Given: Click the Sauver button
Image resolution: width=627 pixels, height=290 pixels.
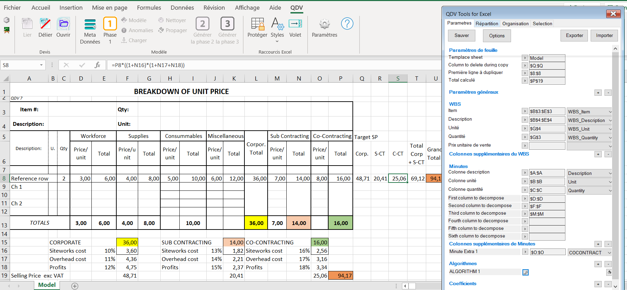Looking at the screenshot, I should [462, 36].
